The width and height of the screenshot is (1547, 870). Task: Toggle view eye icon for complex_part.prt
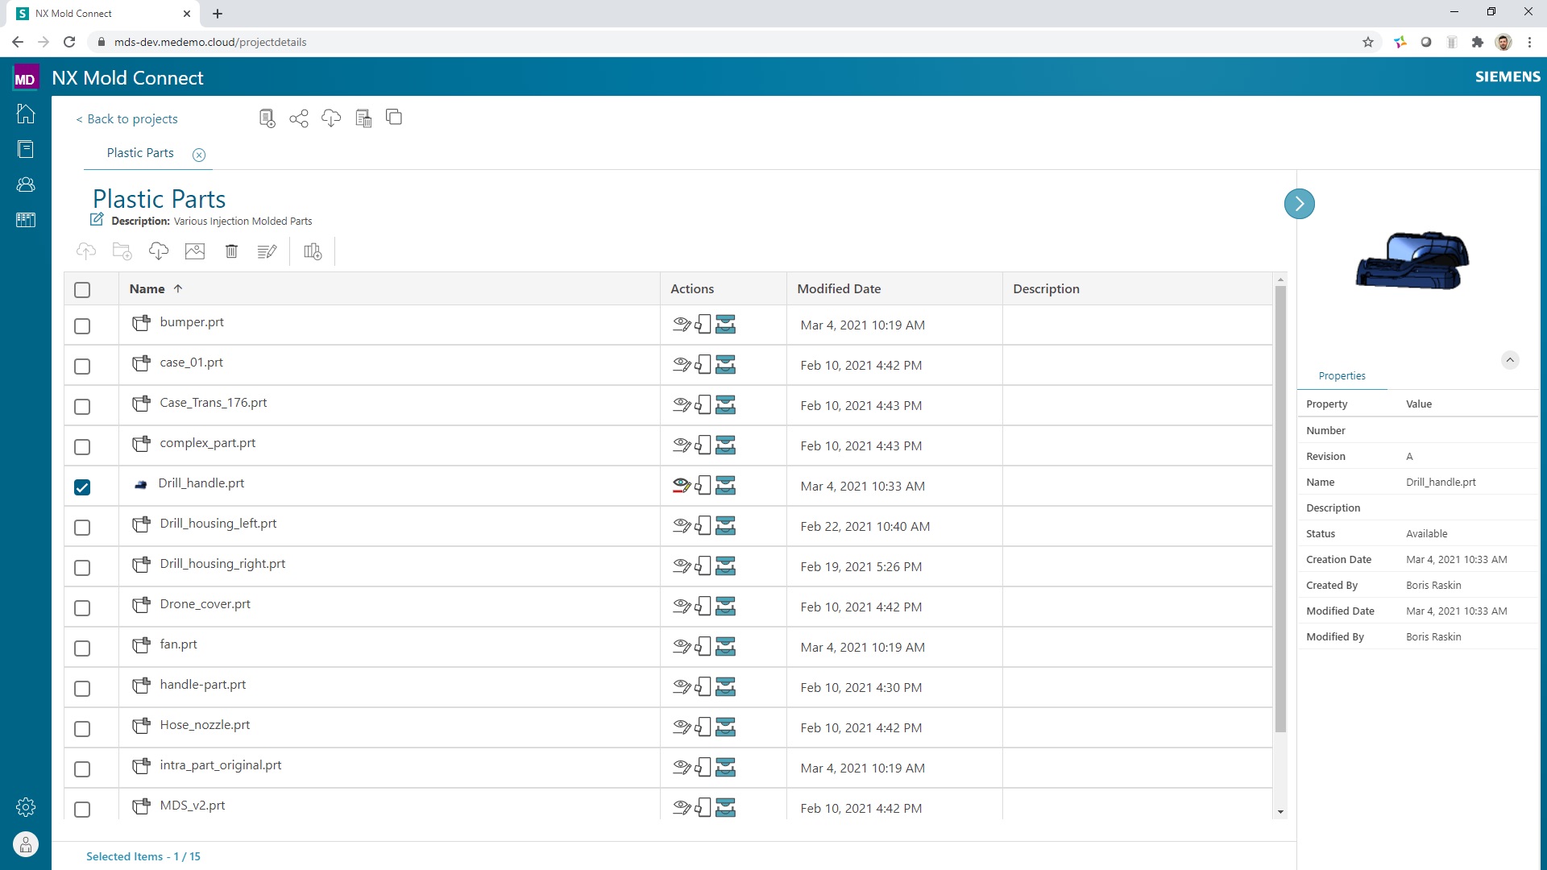pos(682,445)
